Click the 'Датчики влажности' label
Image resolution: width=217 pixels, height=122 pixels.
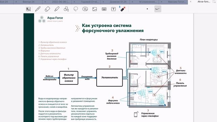(181, 72)
